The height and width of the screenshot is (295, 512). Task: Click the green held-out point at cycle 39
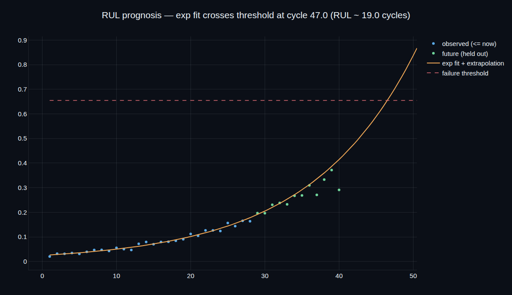pyautogui.click(x=331, y=170)
